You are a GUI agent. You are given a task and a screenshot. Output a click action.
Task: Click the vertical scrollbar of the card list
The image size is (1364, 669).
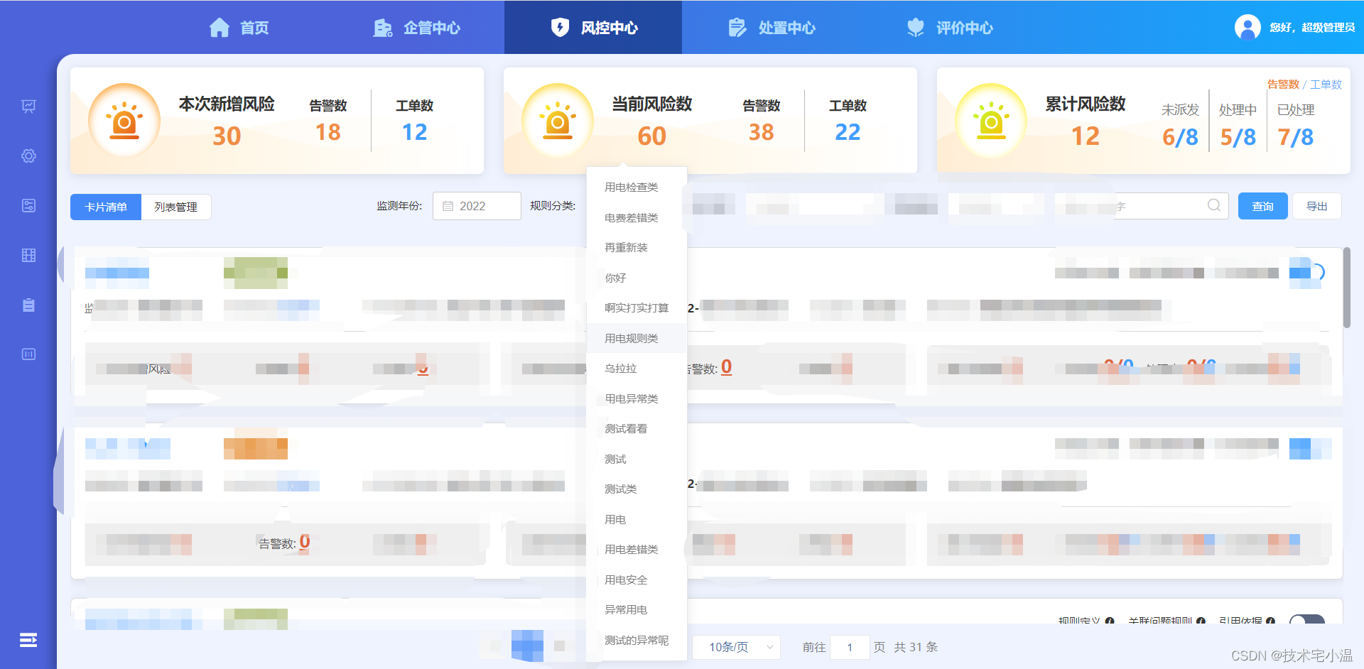pos(1346,287)
